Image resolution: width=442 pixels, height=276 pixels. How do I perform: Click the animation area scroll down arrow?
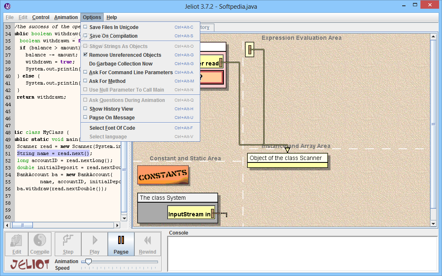[434, 224]
